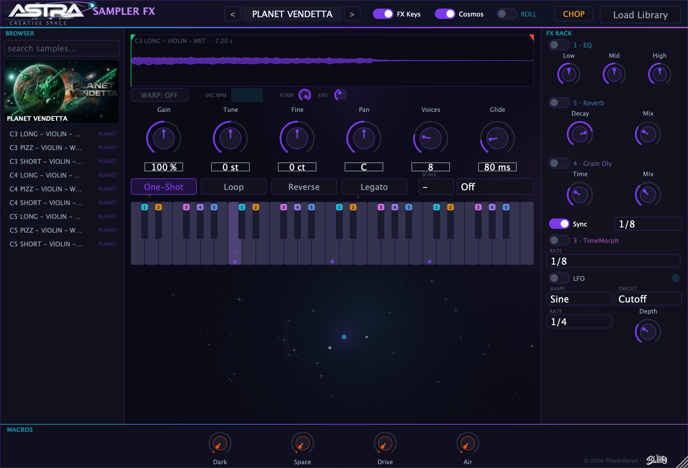This screenshot has height=468, width=688.
Task: Enable the EQ effect toggle
Action: (x=559, y=45)
